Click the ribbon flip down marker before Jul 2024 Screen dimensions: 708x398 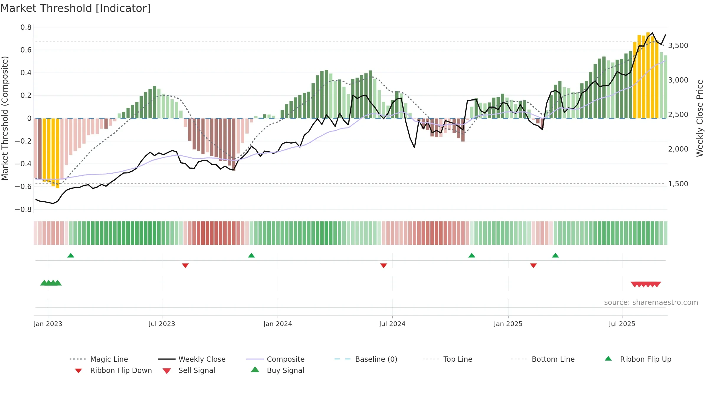383,266
